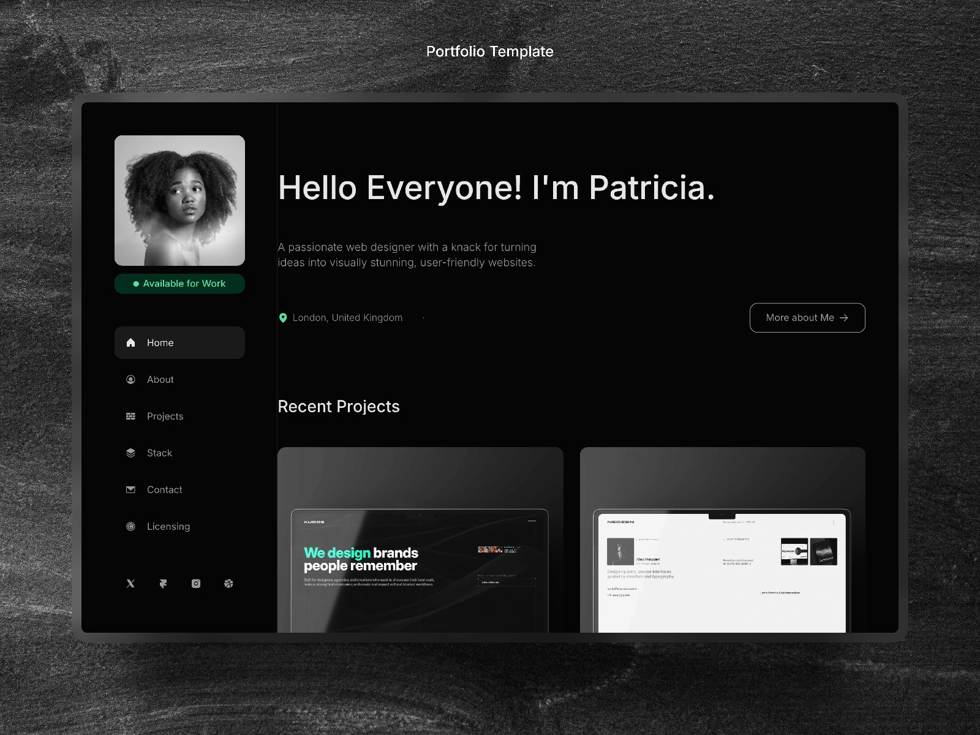This screenshot has width=980, height=735.
Task: Open the Instagram social icon
Action: coord(196,584)
